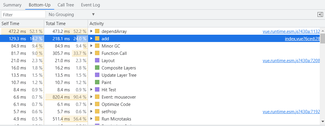Click the yellow Minor GC square
The image size is (325, 126).
[97, 46]
